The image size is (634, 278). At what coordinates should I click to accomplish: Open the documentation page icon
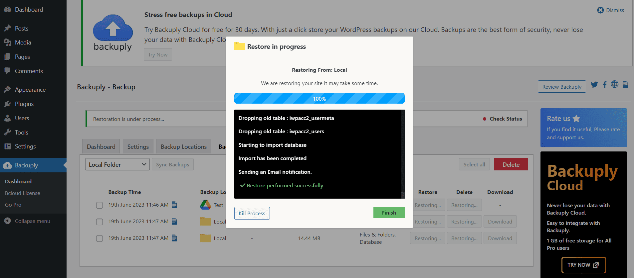coord(625,84)
